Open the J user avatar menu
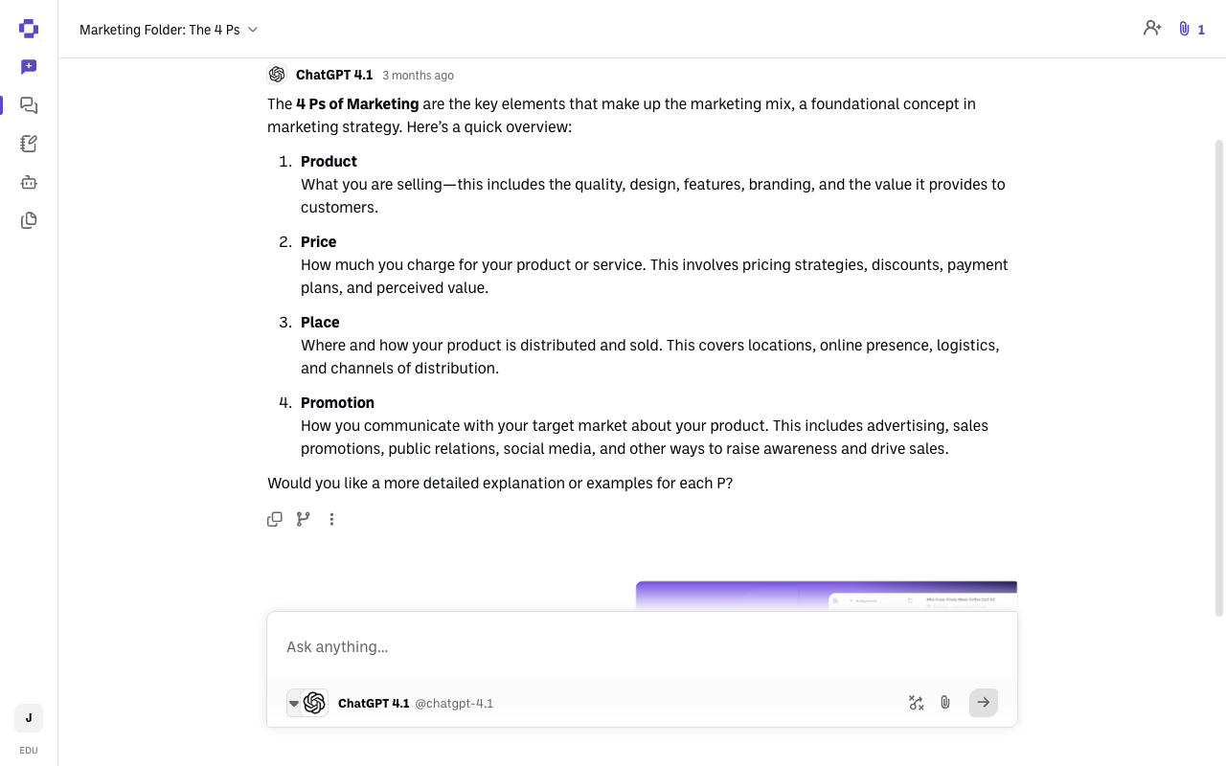 tap(29, 718)
